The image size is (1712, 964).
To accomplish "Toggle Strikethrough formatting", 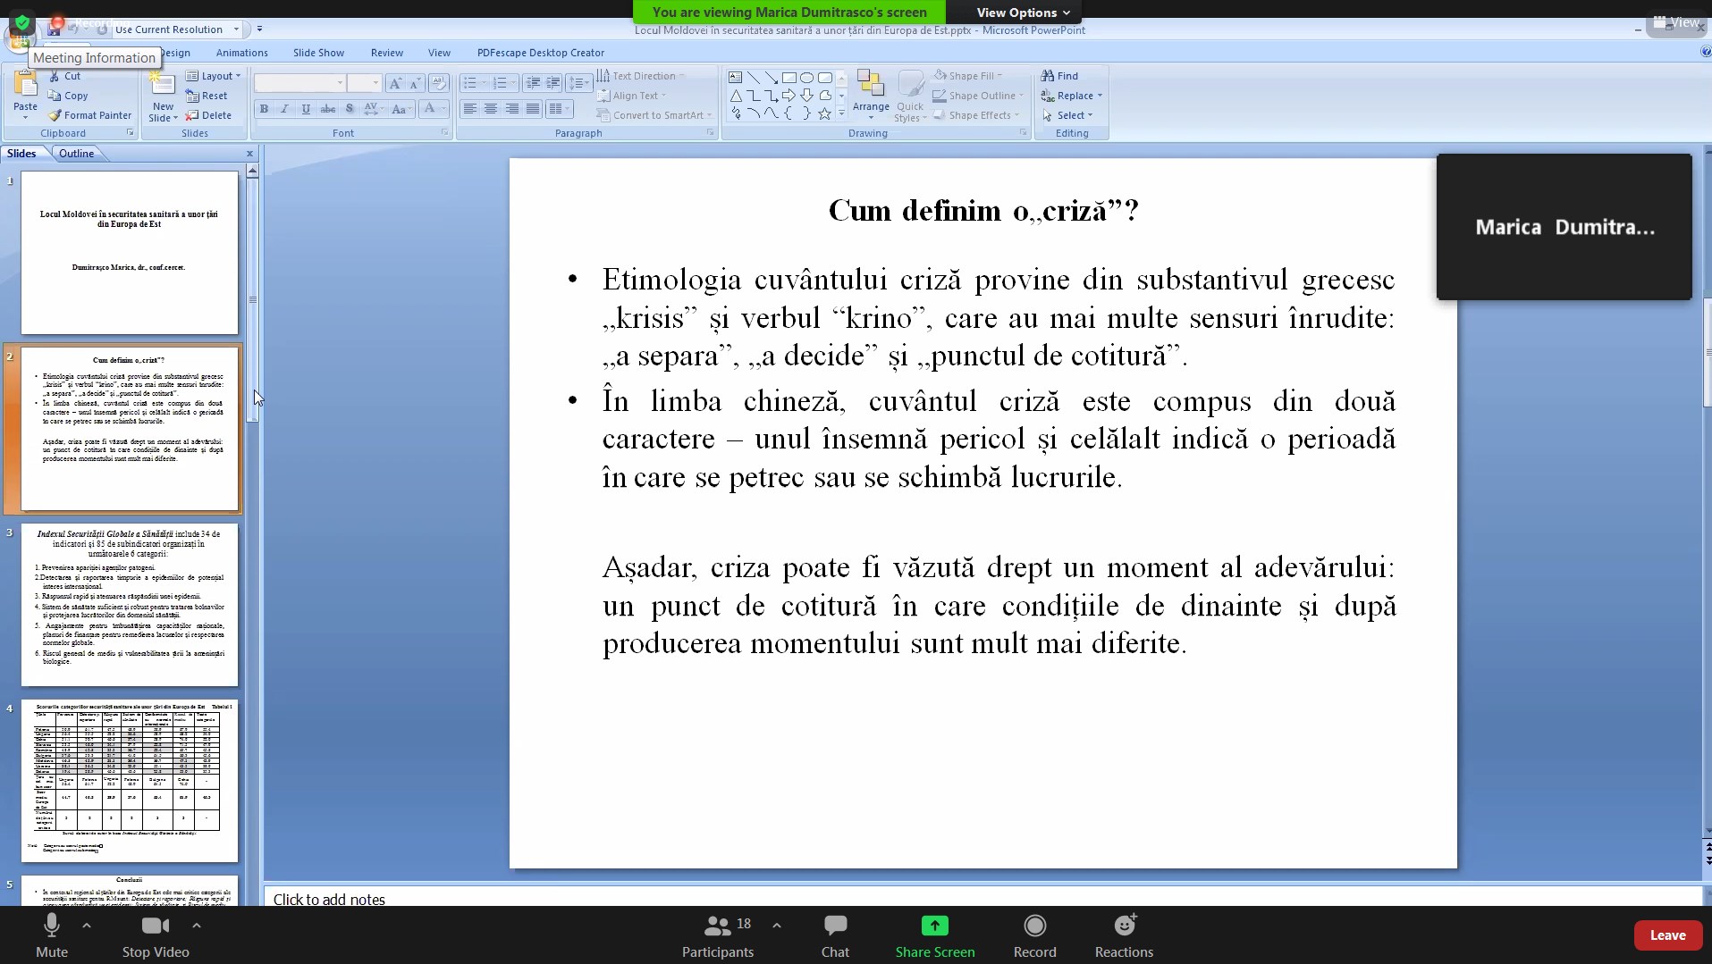I will 328,109.
